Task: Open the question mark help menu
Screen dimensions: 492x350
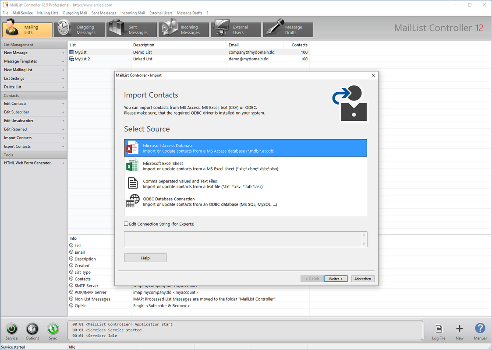Action: [207, 13]
